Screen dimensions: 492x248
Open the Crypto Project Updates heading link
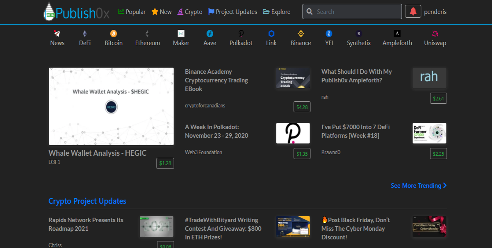[87, 201]
